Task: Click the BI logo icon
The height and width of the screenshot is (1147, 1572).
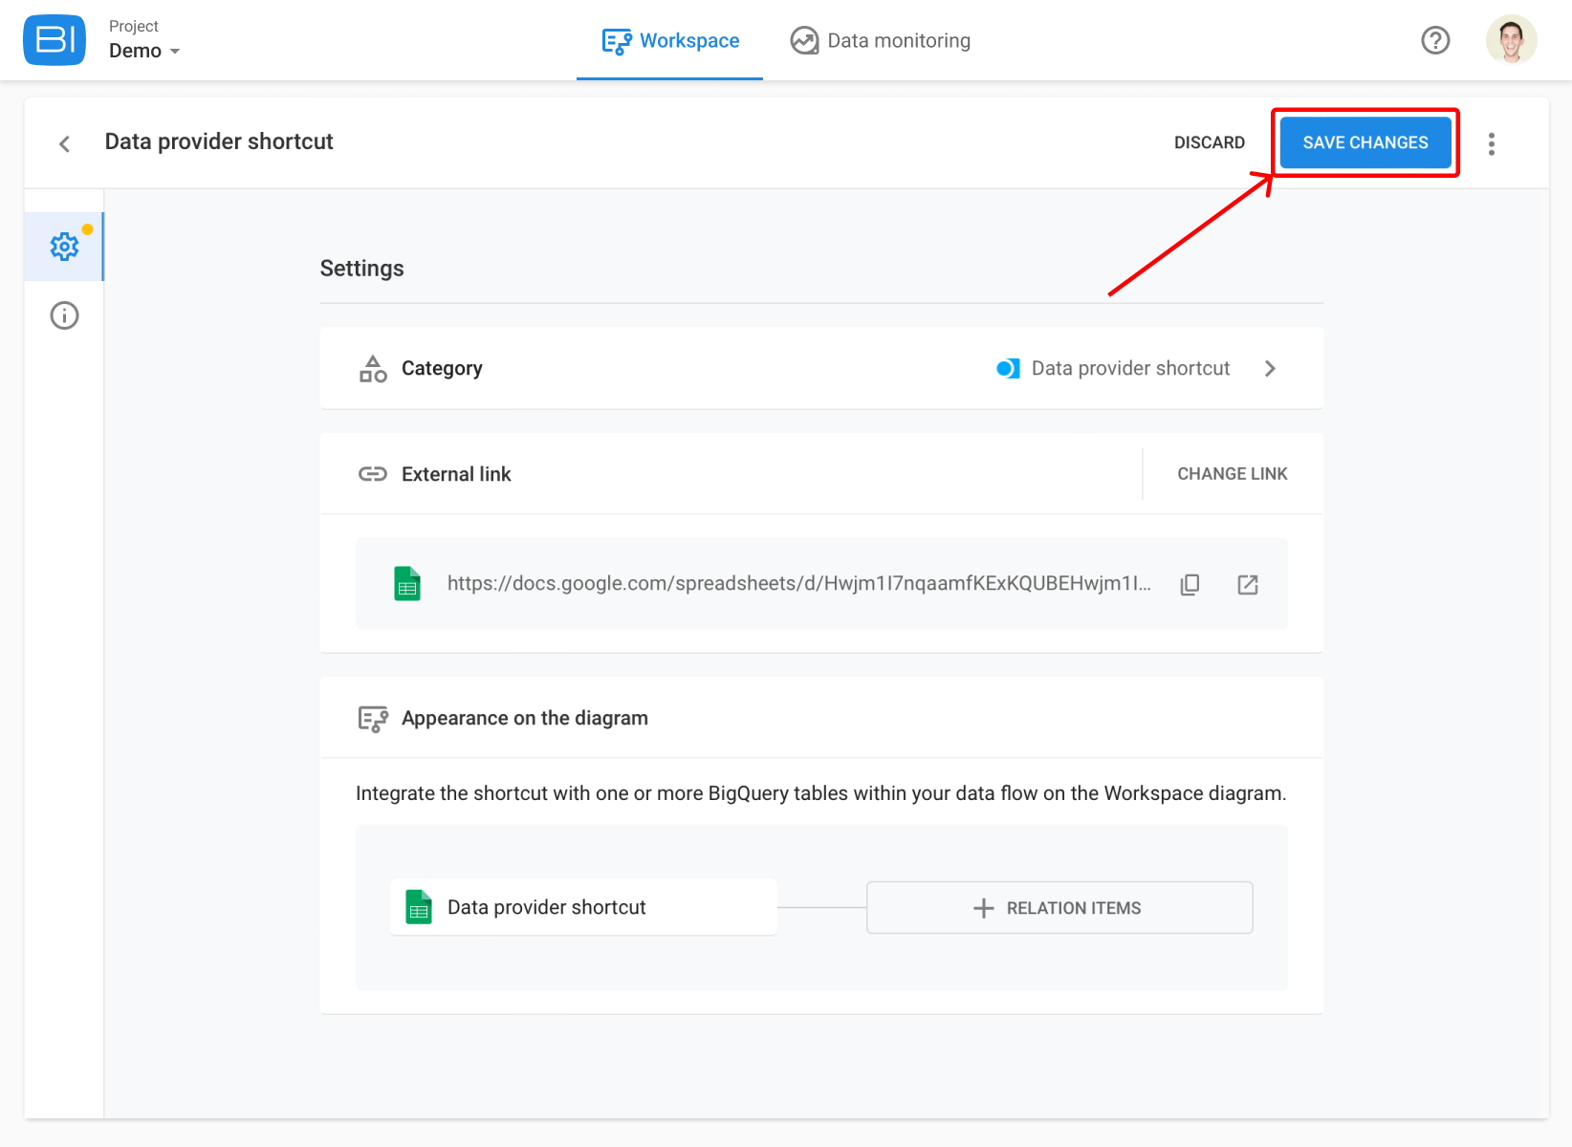Action: click(55, 40)
